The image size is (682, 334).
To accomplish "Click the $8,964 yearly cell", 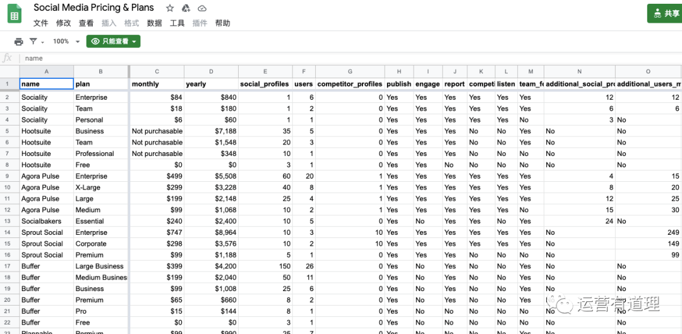I will tap(211, 232).
